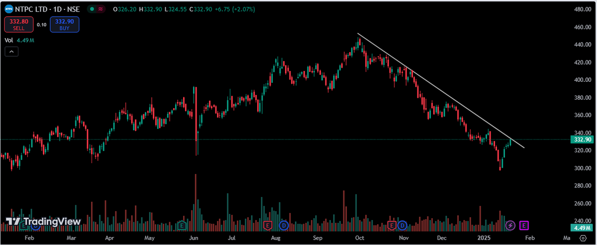Click the 400.00 price axis label
Screen dimensions: 597x245
[x=582, y=80]
